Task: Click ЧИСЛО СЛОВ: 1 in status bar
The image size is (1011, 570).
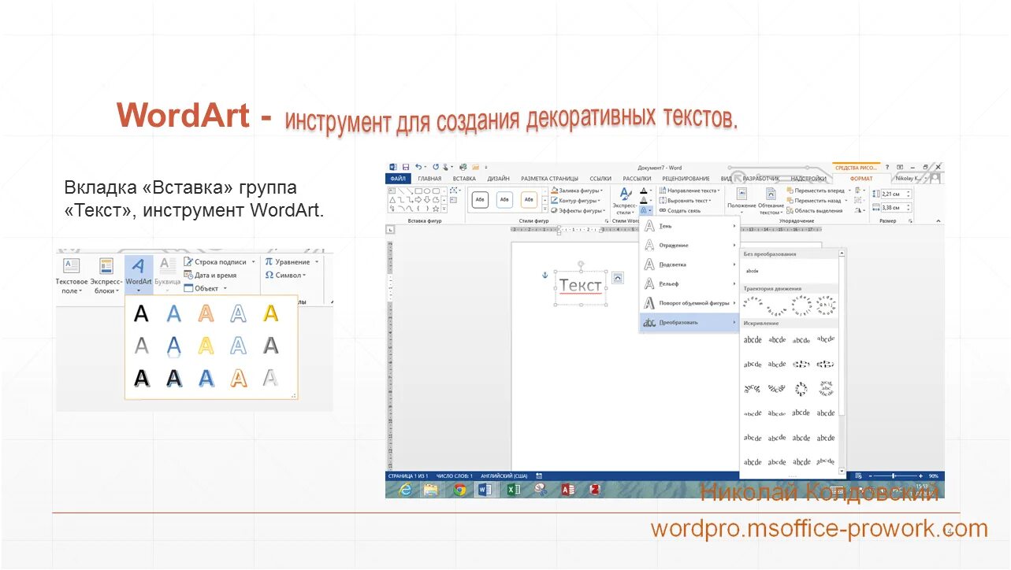Action: coord(455,476)
